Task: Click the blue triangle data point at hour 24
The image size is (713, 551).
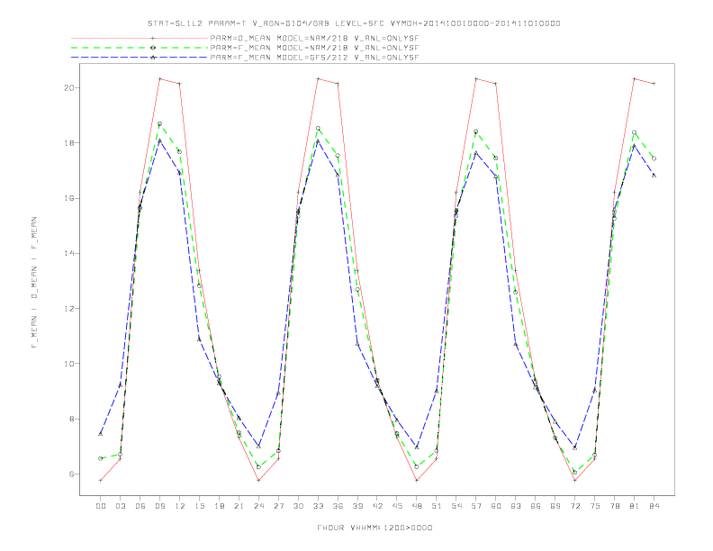Action: coord(258,447)
